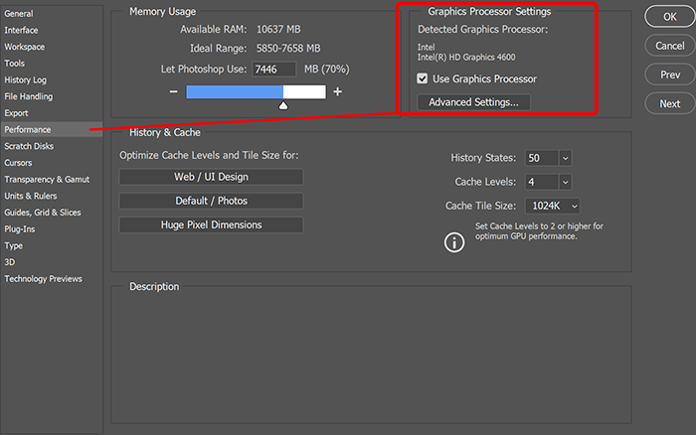Switch to Scratch Disks preferences

click(x=31, y=146)
